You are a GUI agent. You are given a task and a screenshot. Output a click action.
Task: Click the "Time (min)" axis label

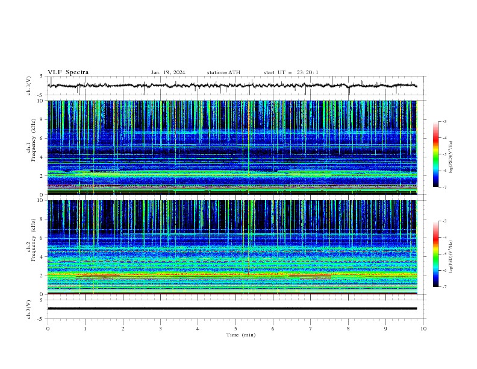coord(241,335)
